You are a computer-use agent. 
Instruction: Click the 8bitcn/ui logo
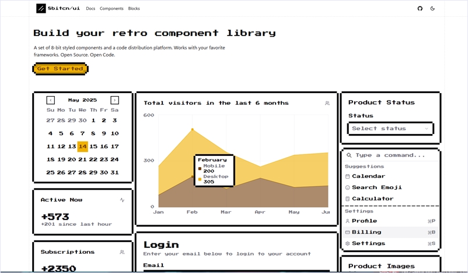click(58, 9)
